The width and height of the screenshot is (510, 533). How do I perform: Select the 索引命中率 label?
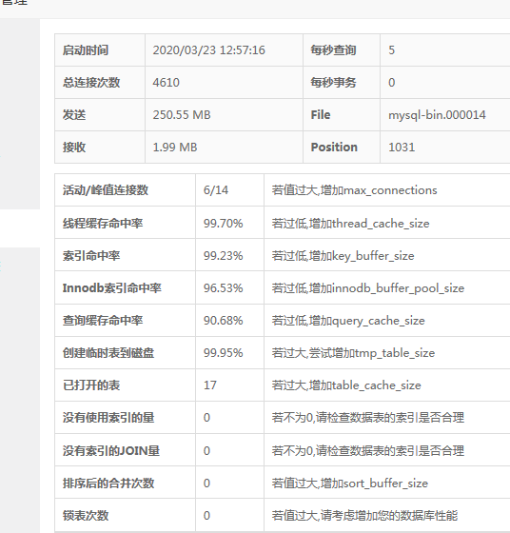click(91, 256)
